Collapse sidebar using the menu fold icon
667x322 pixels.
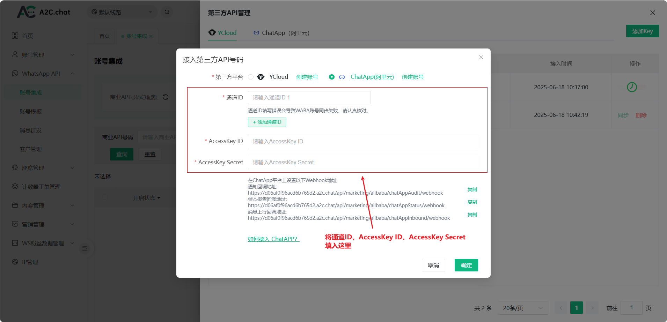coord(85,248)
